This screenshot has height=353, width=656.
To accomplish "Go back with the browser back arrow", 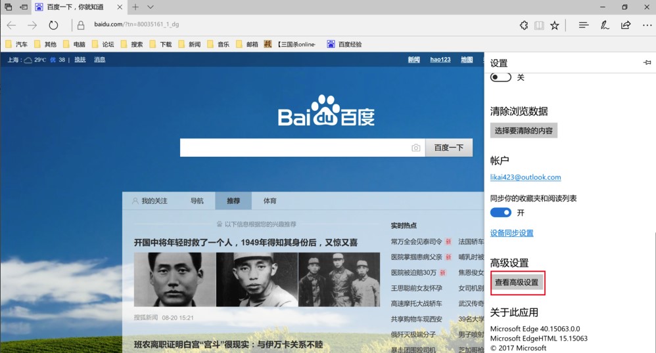I will pos(11,26).
